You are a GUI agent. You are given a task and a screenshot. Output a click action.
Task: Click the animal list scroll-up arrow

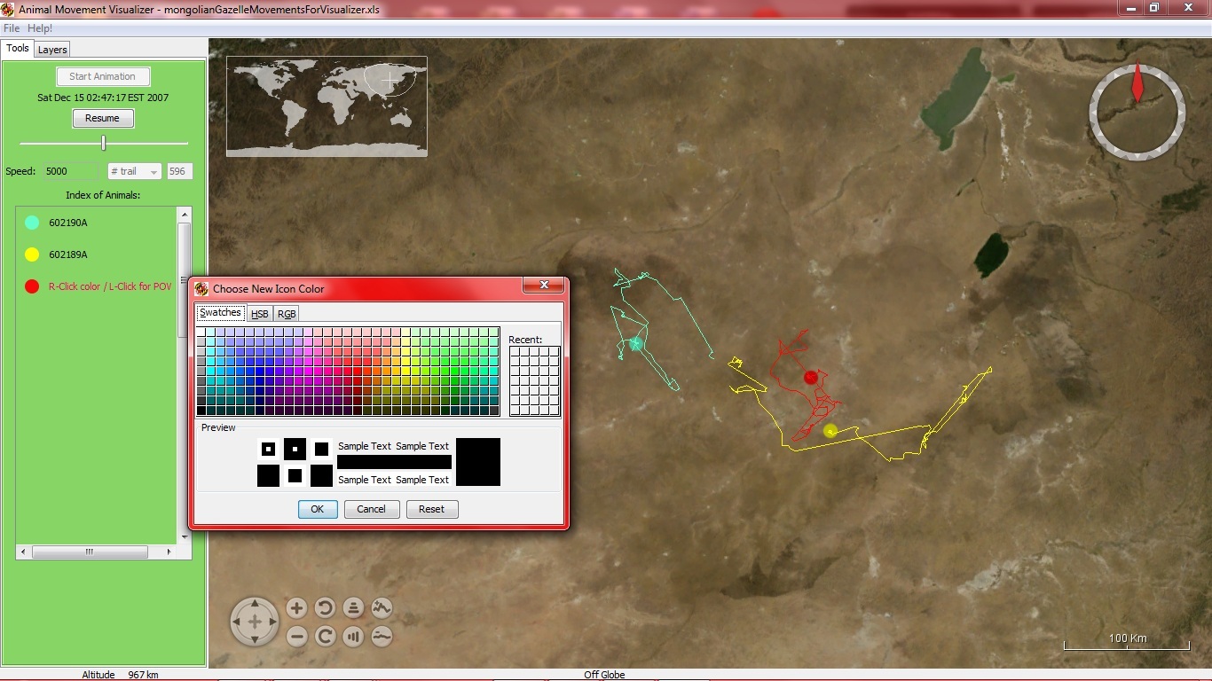click(x=185, y=215)
